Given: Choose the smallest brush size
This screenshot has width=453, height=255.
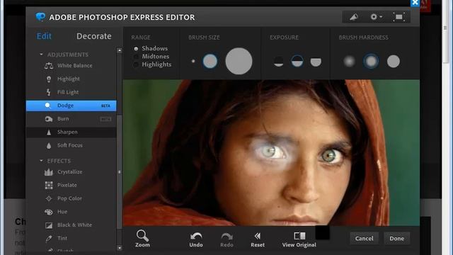Looking at the screenshot, I should 193,62.
